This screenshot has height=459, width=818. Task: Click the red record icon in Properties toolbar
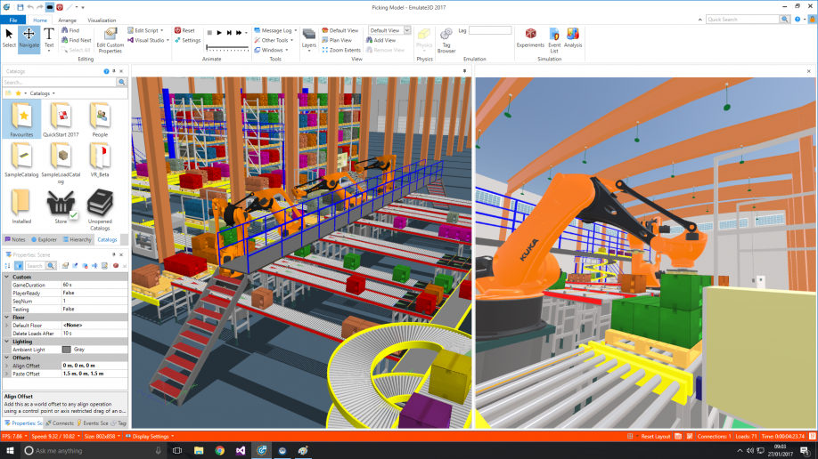(115, 266)
